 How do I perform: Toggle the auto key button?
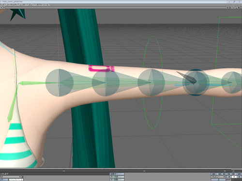pyautogui.click(x=117, y=174)
